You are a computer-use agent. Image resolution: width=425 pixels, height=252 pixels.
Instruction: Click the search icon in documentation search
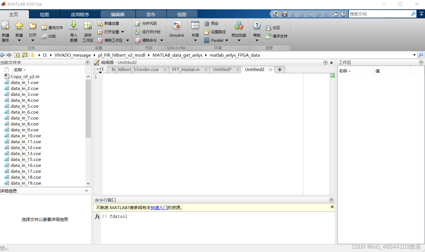413,14
